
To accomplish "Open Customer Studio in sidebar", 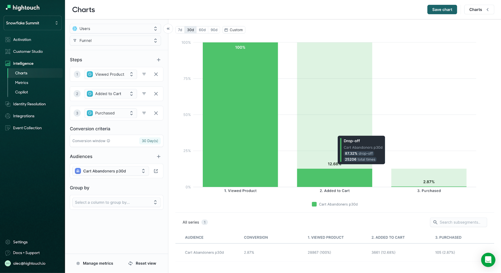I will coord(28,52).
